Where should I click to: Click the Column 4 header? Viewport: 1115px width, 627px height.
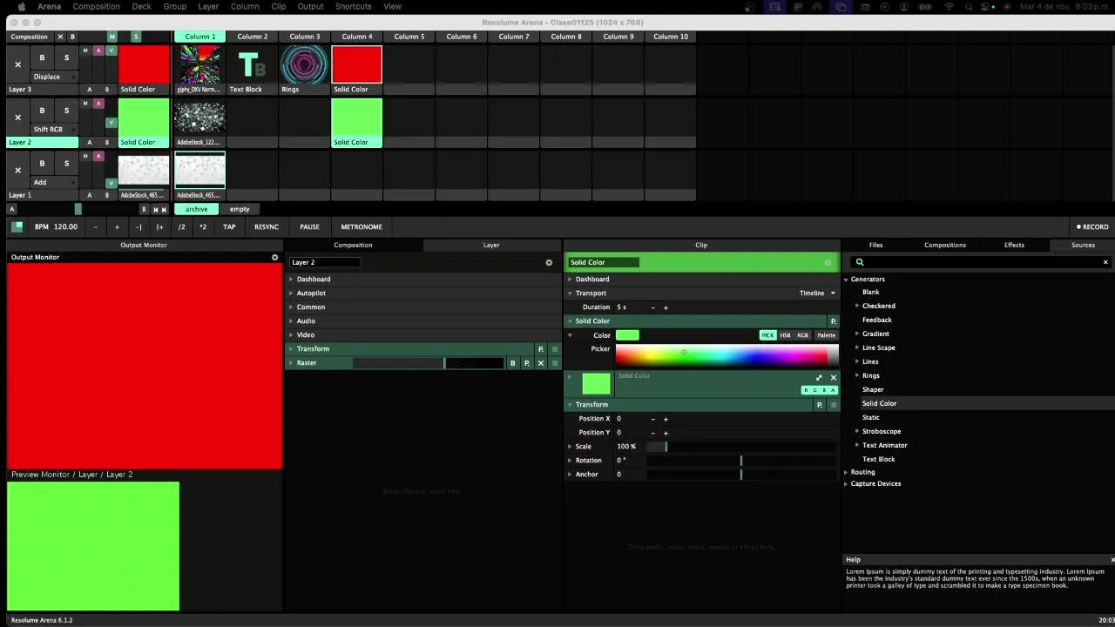click(356, 37)
